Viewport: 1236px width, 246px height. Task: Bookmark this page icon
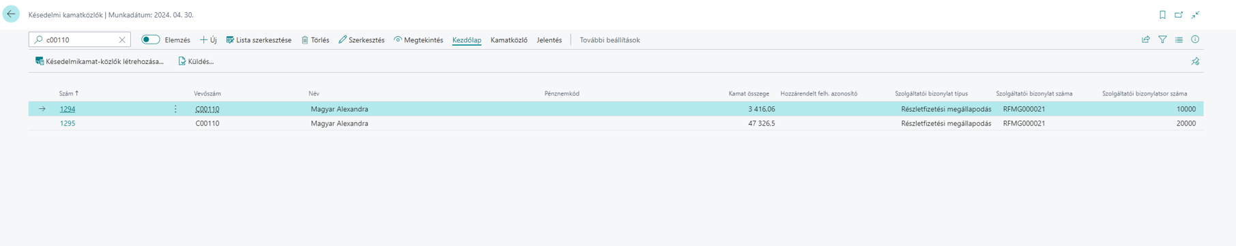coord(1162,15)
